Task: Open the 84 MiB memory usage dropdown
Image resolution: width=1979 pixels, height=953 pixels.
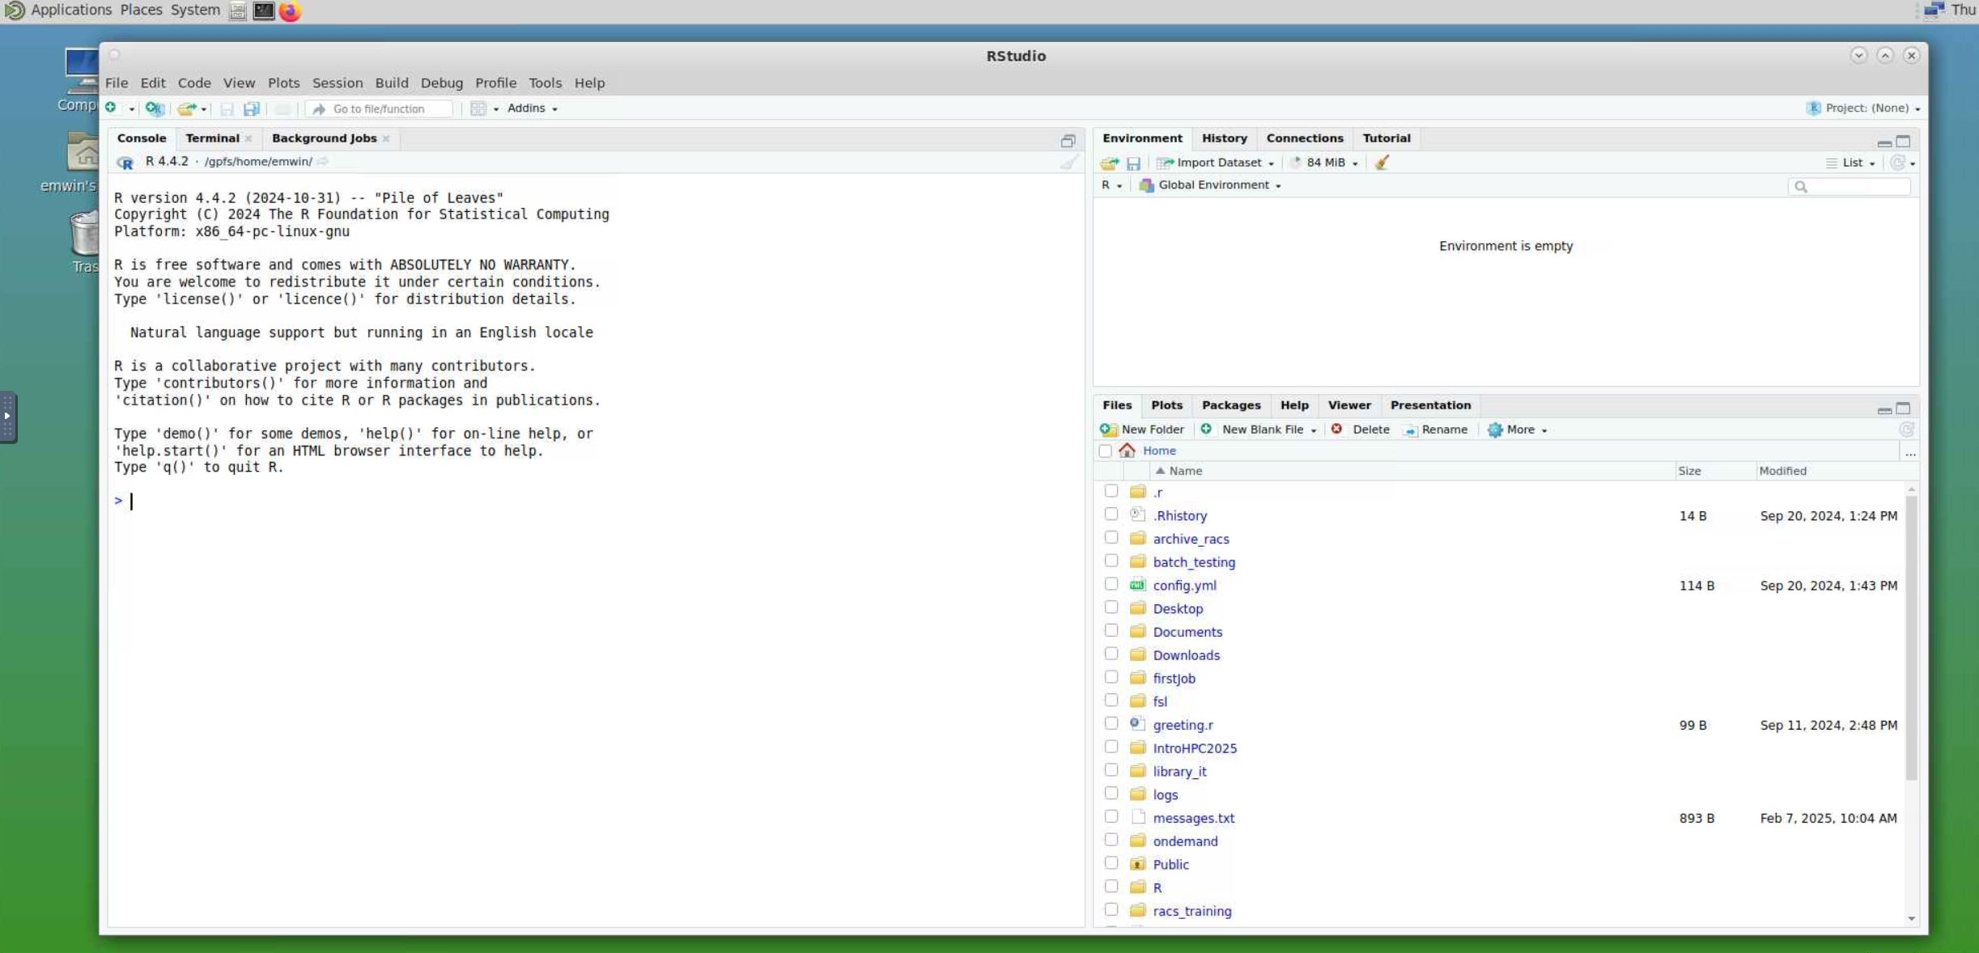Action: click(x=1324, y=163)
